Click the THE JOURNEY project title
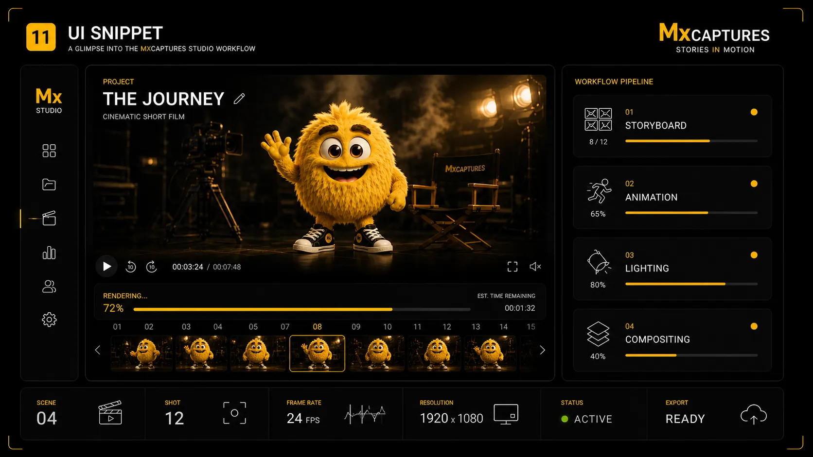Screen dimensions: 813x457 pyautogui.click(x=163, y=99)
